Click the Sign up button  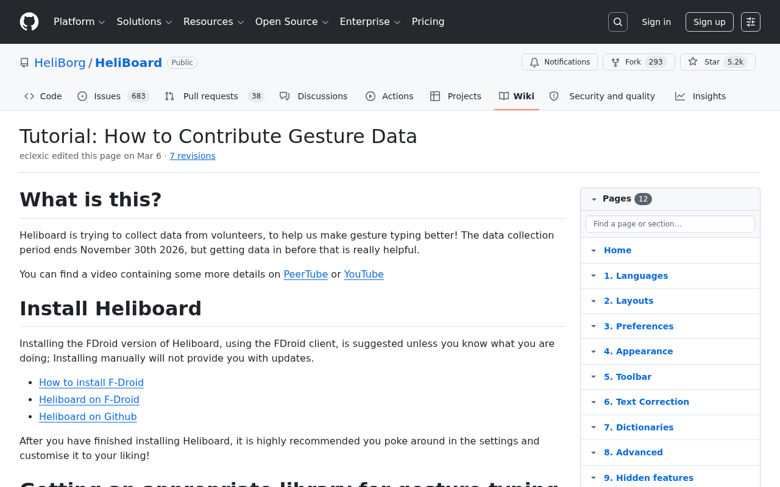tap(709, 22)
